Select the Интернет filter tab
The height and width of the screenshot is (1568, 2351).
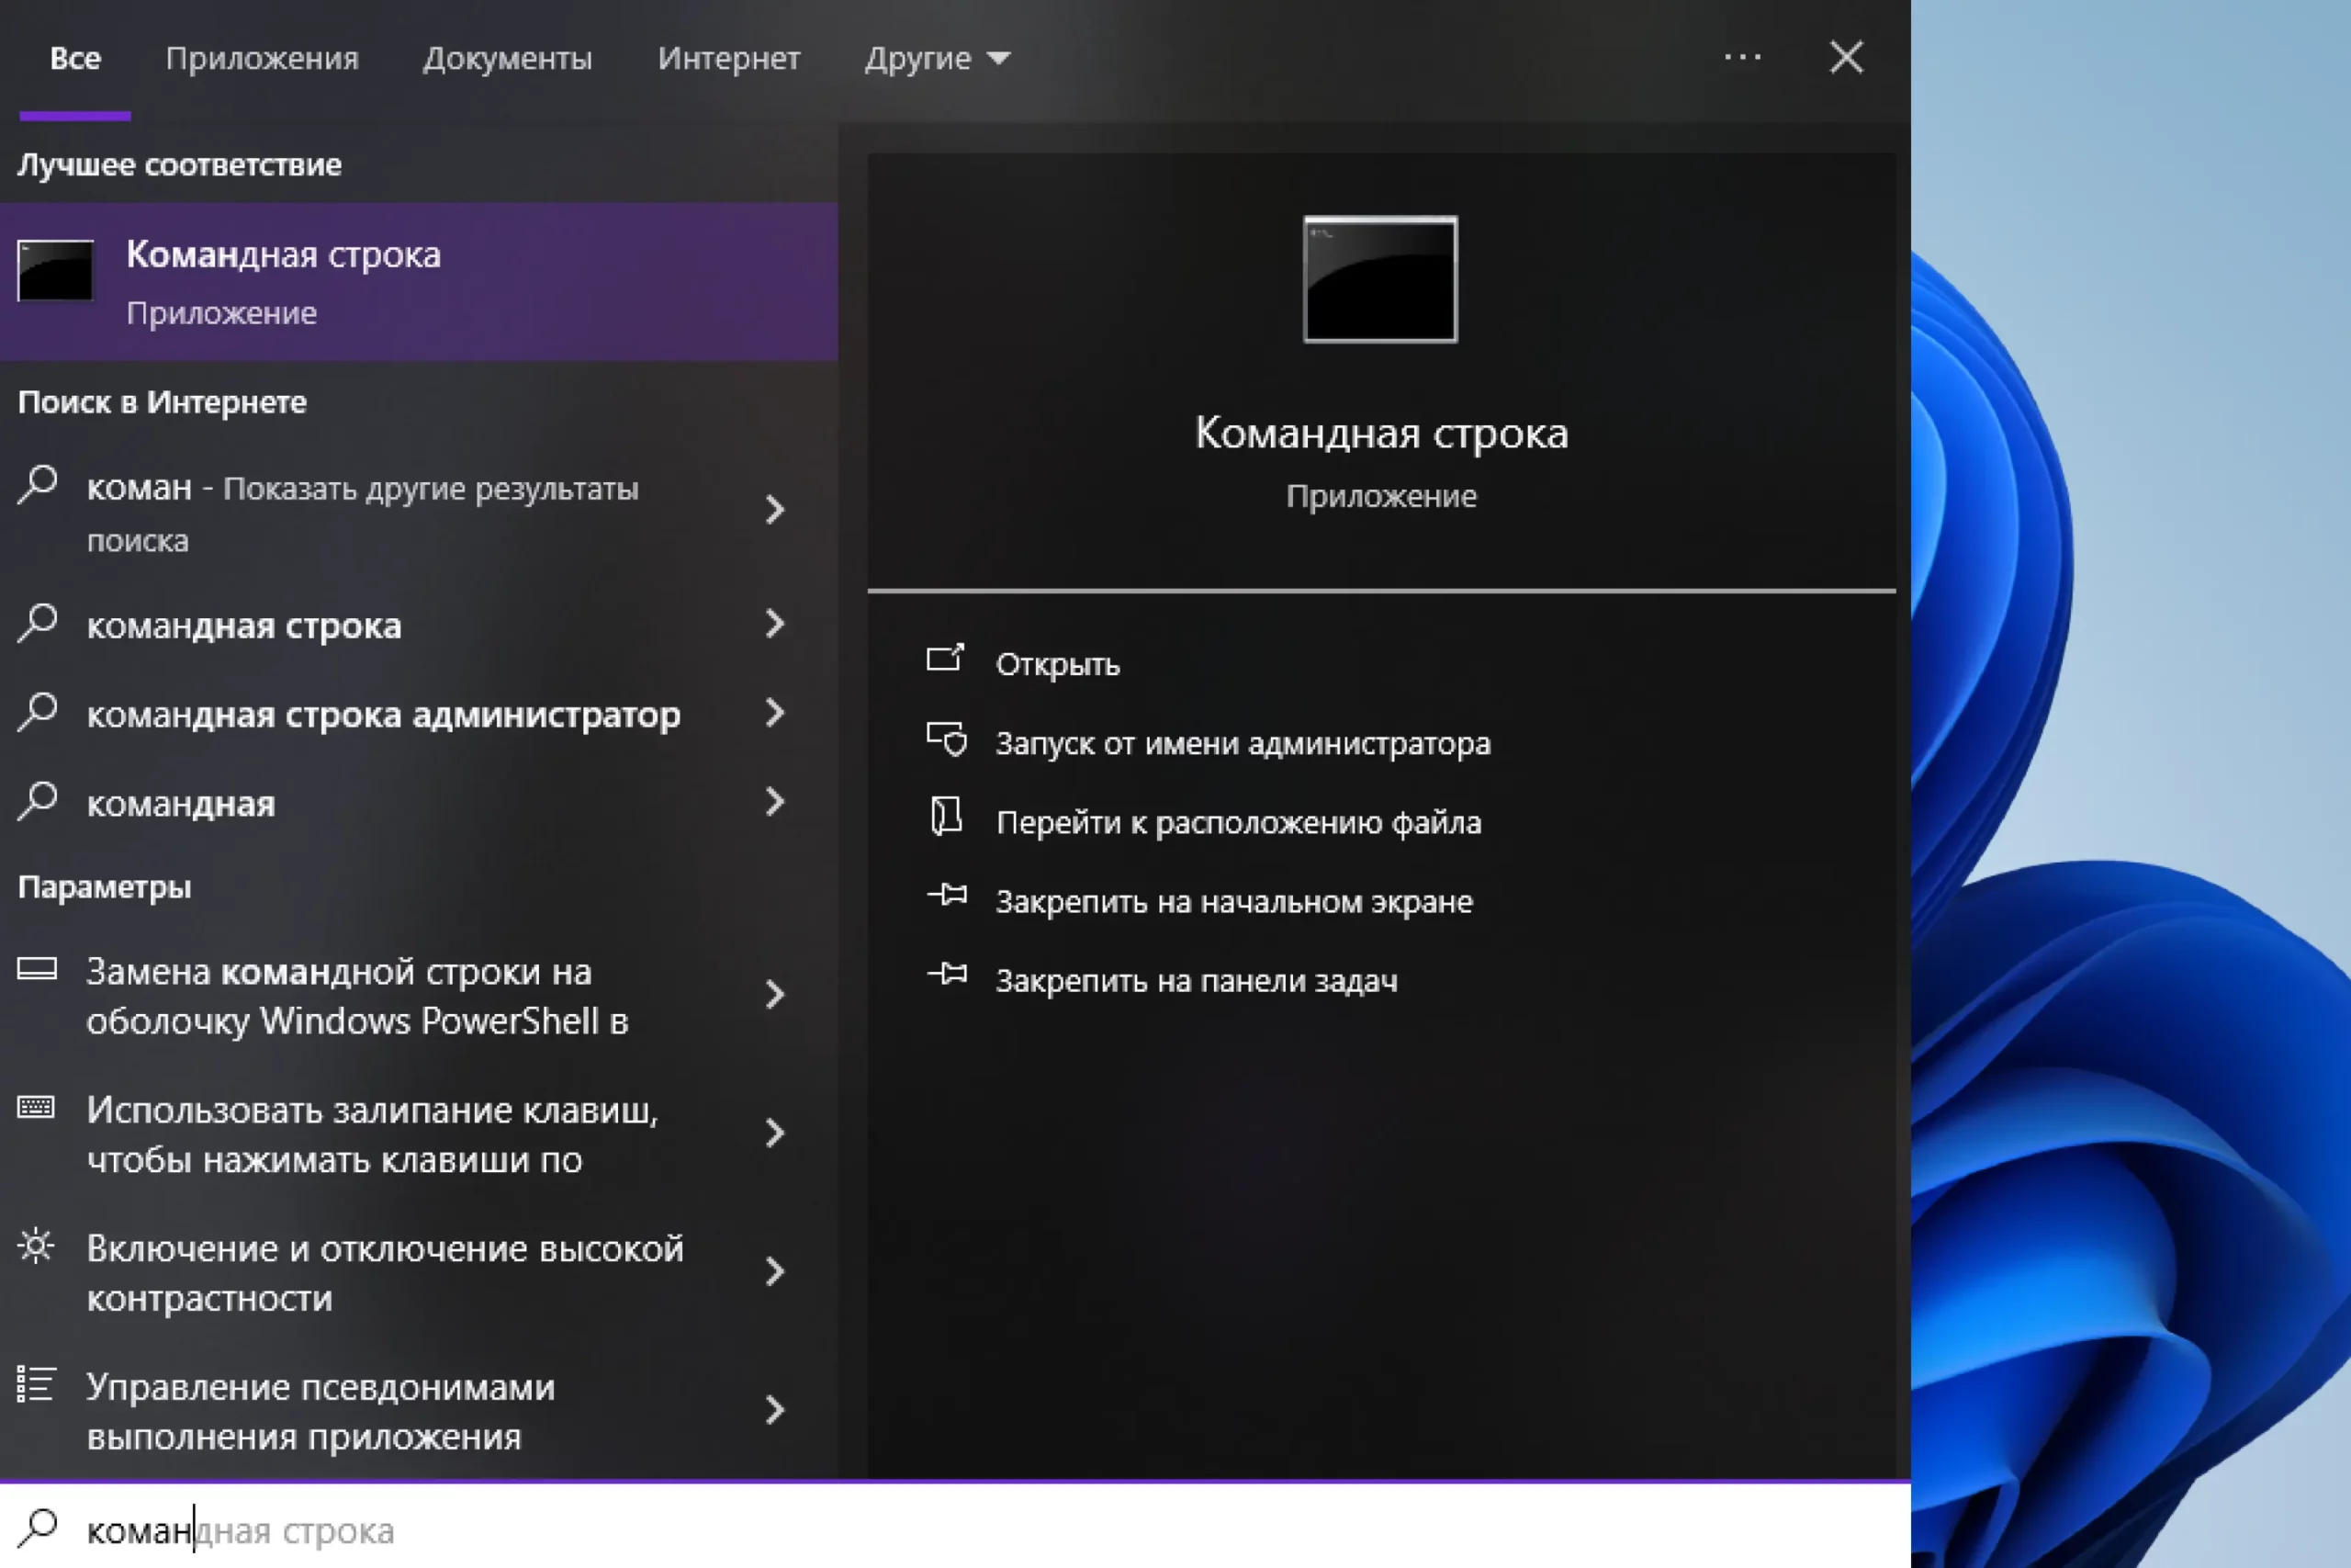728,59
